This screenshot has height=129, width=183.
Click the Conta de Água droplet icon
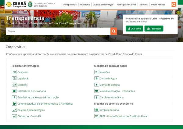(x=97, y=78)
